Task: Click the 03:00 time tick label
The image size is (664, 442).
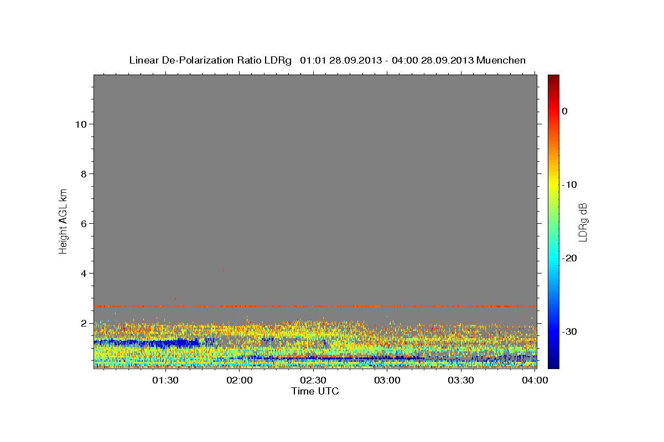Action: tap(387, 380)
